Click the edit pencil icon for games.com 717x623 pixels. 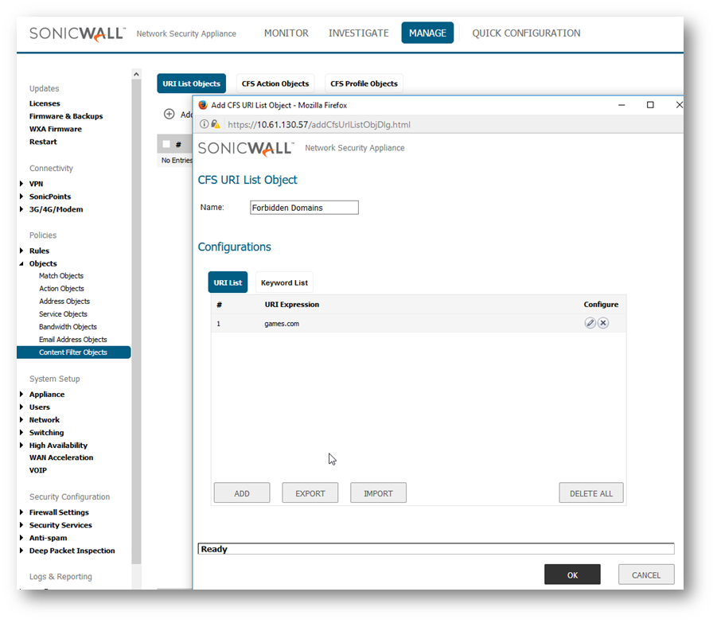pyautogui.click(x=590, y=323)
